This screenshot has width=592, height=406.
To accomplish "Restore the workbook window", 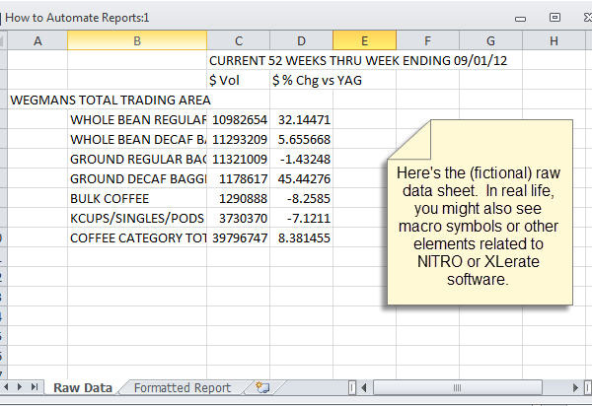I will 555,18.
